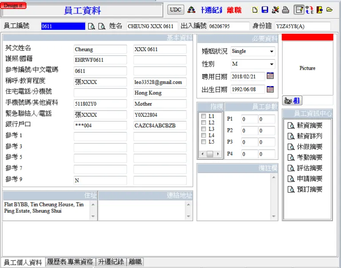Switch to the 履歷表 專業資格 tab
This screenshot has width=341, height=268.
click(x=70, y=262)
